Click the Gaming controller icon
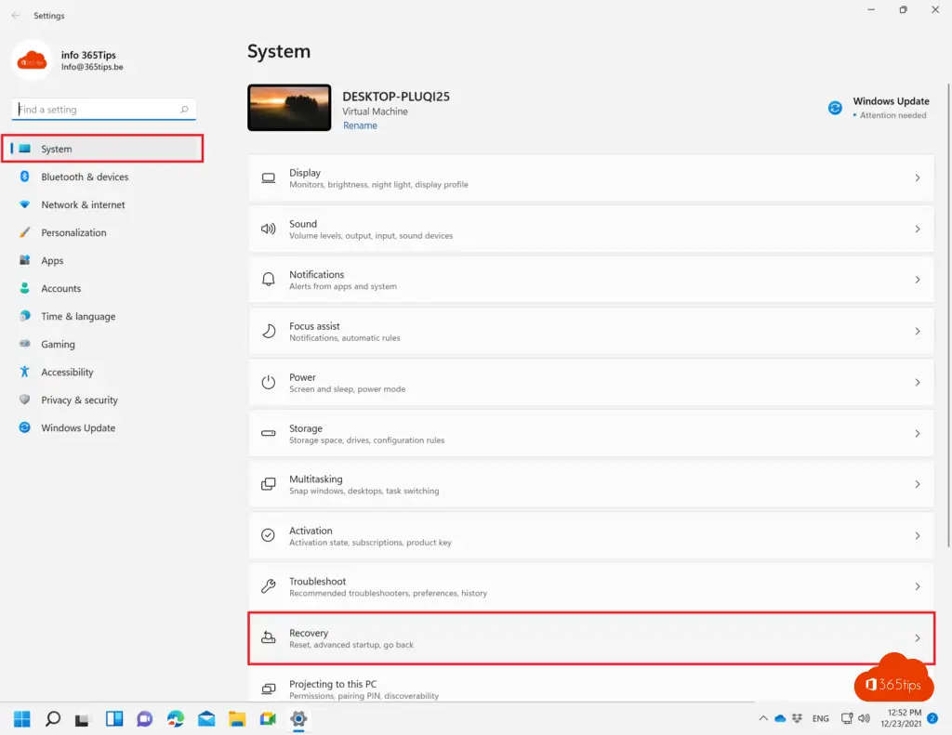The height and width of the screenshot is (735, 952). tap(25, 344)
